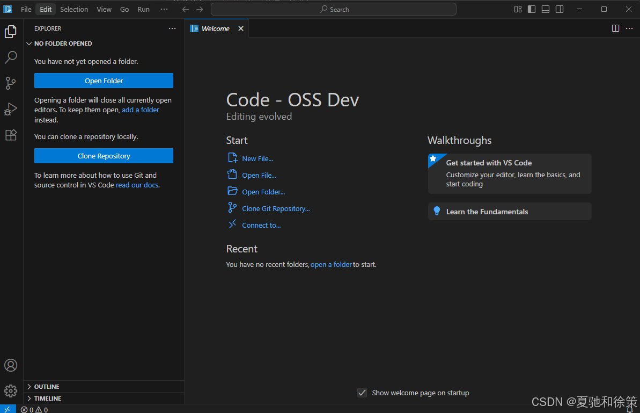Go forward with the right arrow
This screenshot has width=640, height=413.
pos(200,9)
